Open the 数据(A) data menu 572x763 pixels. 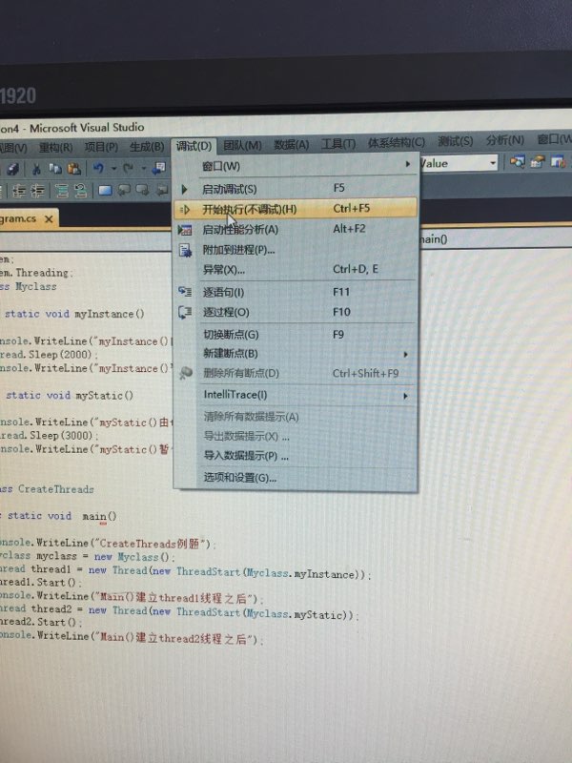(292, 145)
